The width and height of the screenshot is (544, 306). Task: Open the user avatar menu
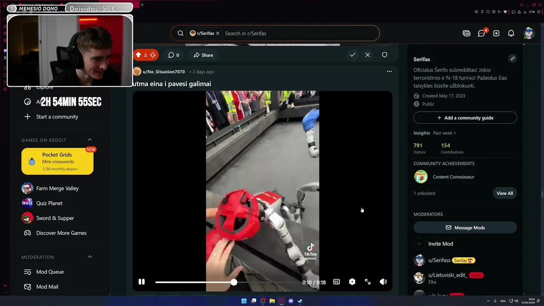[529, 33]
